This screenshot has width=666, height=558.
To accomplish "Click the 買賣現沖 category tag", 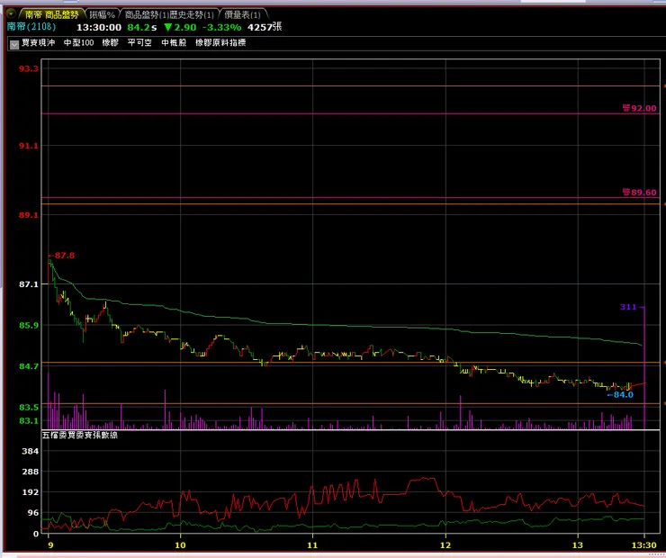I will pos(38,42).
